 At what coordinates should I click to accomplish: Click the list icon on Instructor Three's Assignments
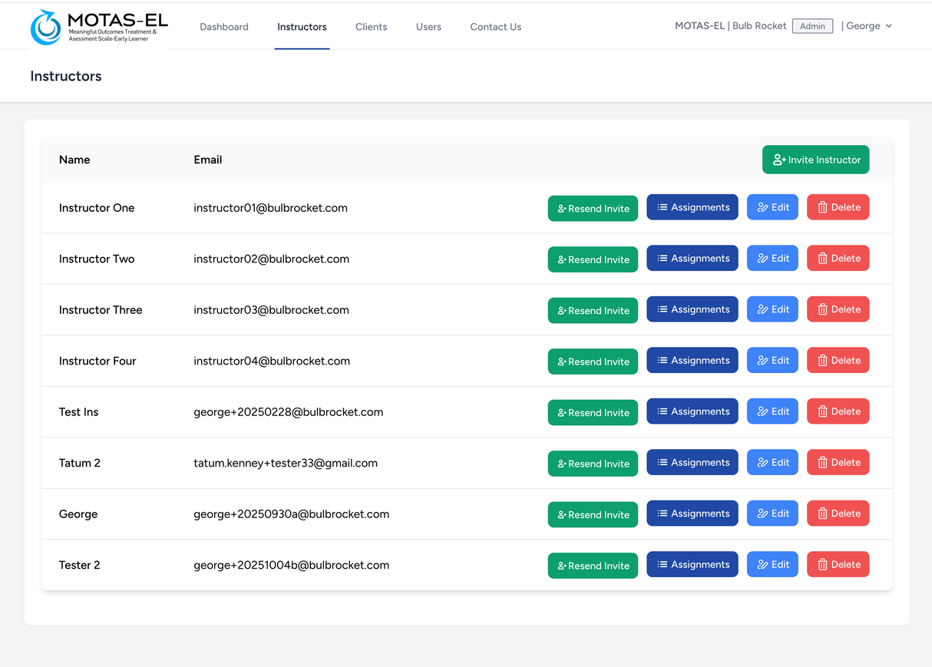coord(662,309)
